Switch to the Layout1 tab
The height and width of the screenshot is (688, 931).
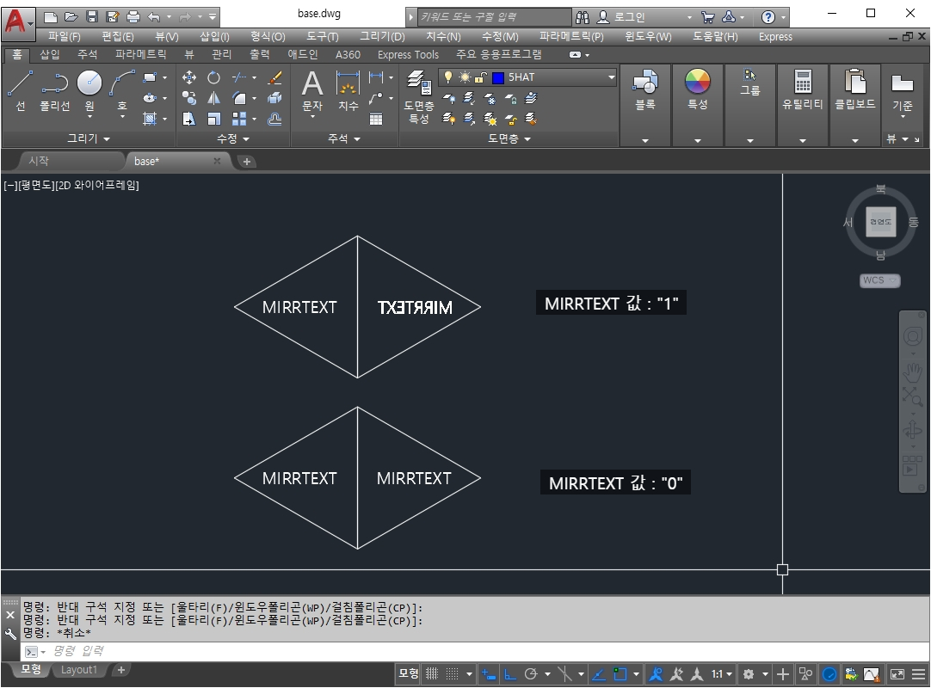(x=78, y=670)
